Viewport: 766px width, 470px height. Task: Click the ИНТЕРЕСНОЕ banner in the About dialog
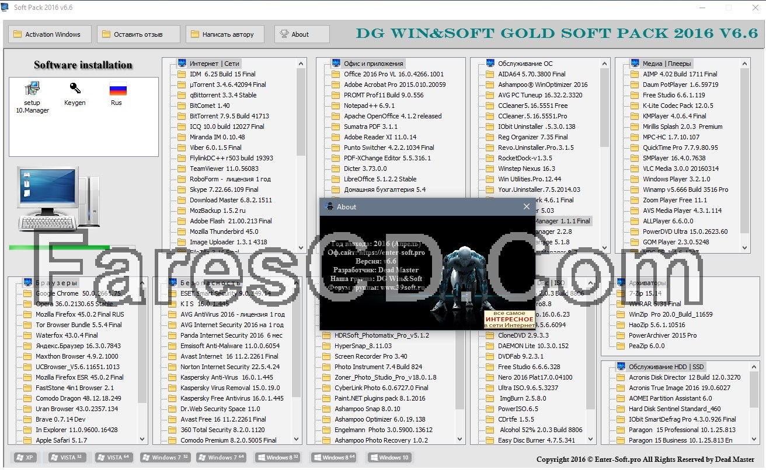click(509, 320)
